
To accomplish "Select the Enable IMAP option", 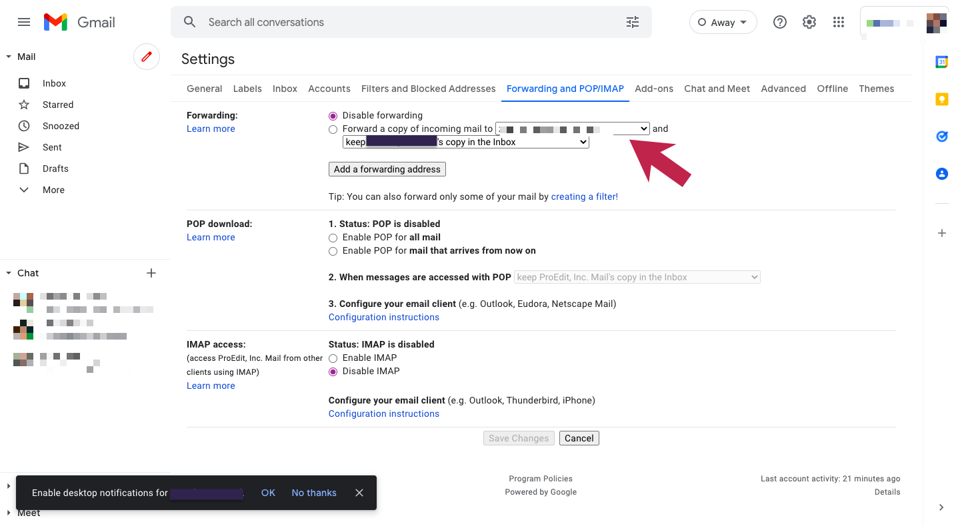I will tap(333, 358).
